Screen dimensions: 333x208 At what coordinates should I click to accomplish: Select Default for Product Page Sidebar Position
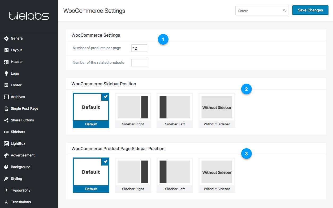91,175
